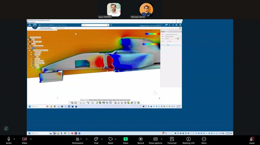This screenshot has height=145, width=260.
Task: Click the expand viewport icon
Action: click(x=180, y=28)
